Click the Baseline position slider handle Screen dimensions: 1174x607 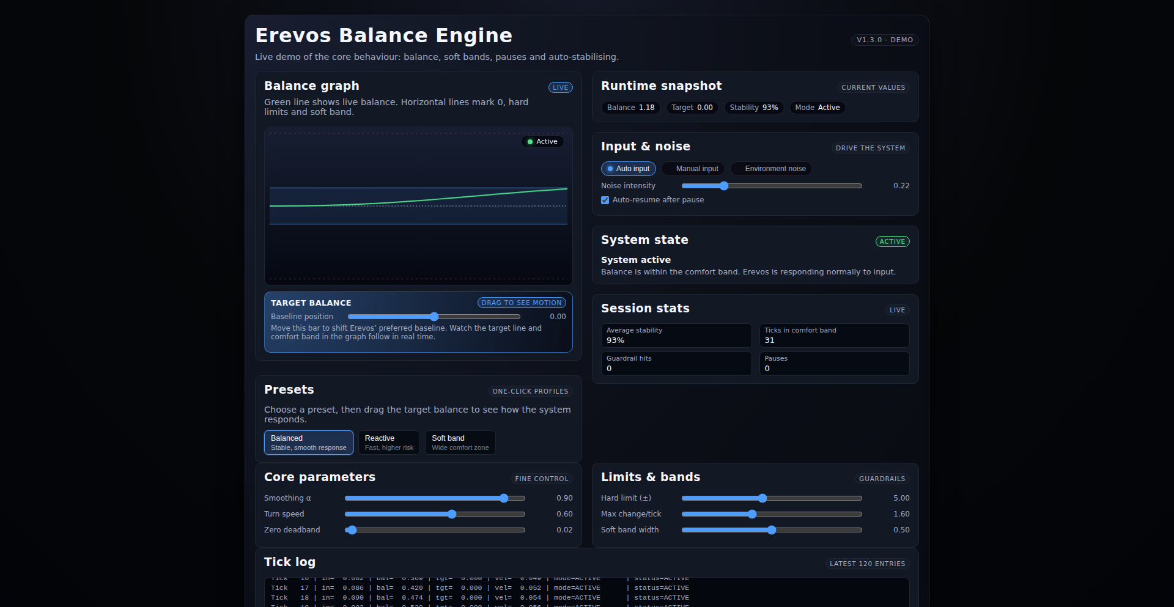[x=434, y=317]
